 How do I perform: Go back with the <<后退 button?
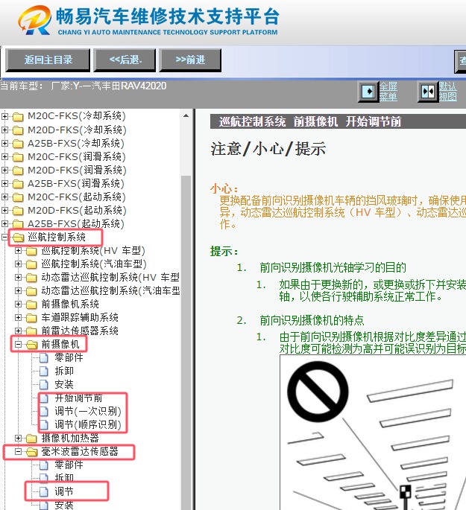[125, 60]
